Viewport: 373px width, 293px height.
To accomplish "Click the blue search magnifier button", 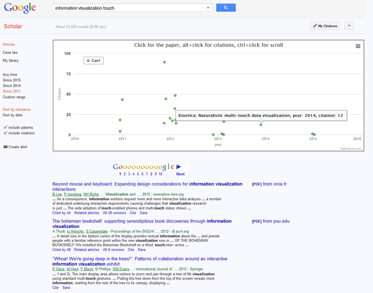I will point(226,7).
